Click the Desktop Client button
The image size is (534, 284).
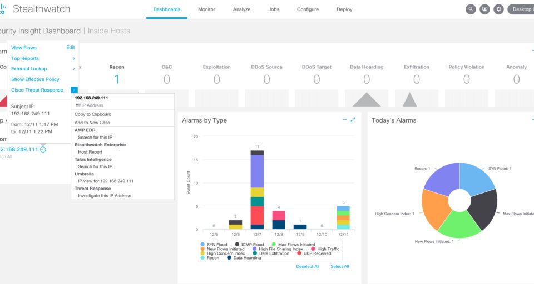tap(521, 9)
